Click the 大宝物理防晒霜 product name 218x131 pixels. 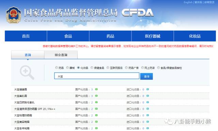click(x=23, y=115)
